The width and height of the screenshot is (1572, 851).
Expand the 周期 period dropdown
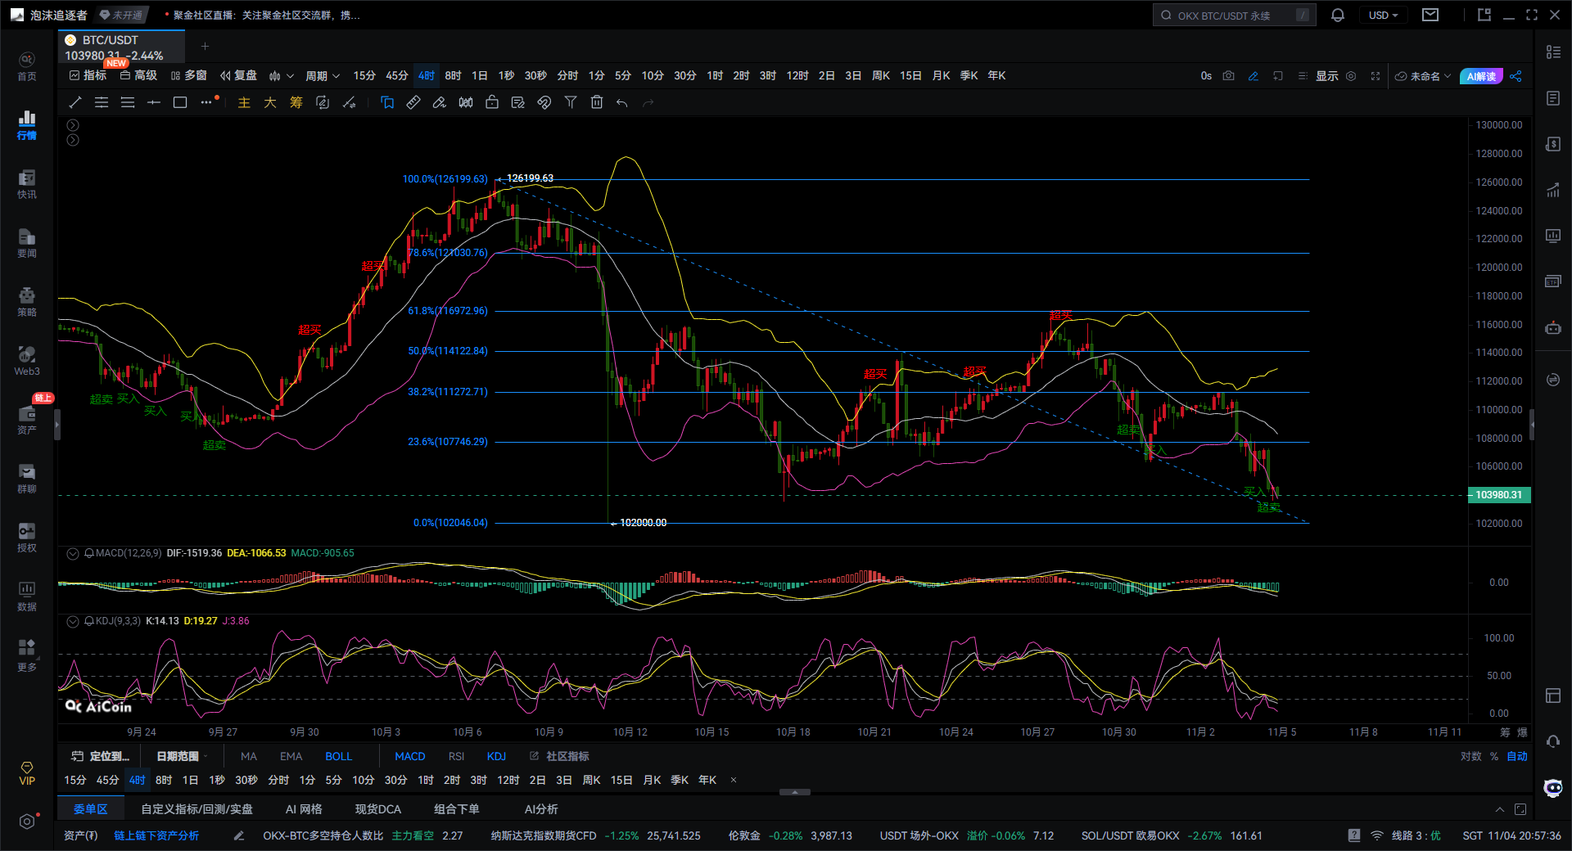click(322, 76)
